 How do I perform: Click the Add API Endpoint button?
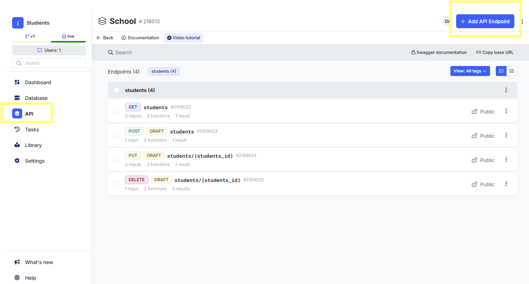pos(485,21)
